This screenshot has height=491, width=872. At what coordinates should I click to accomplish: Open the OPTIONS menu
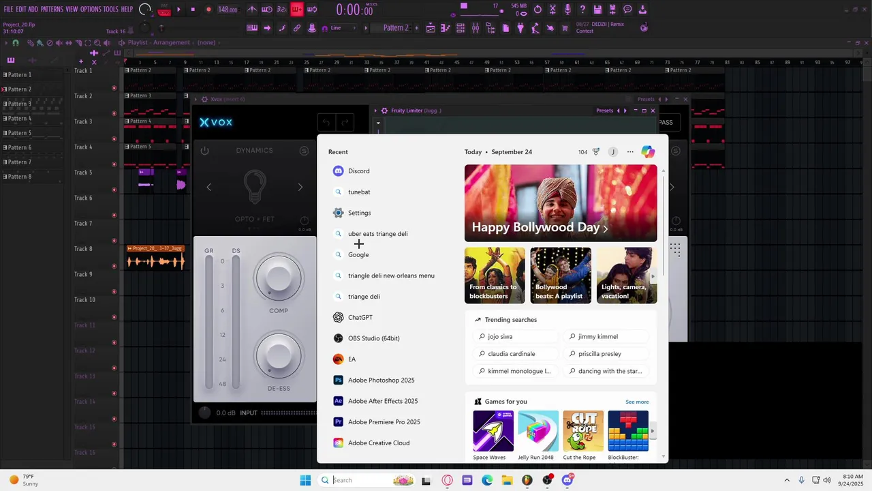pyautogui.click(x=91, y=10)
